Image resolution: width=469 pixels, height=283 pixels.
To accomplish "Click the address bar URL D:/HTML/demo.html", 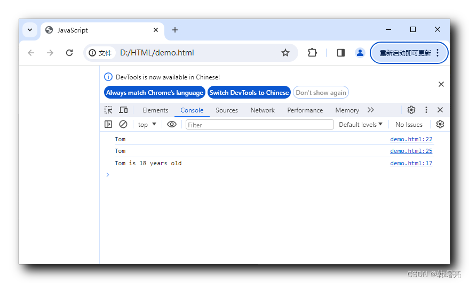I will (x=157, y=53).
